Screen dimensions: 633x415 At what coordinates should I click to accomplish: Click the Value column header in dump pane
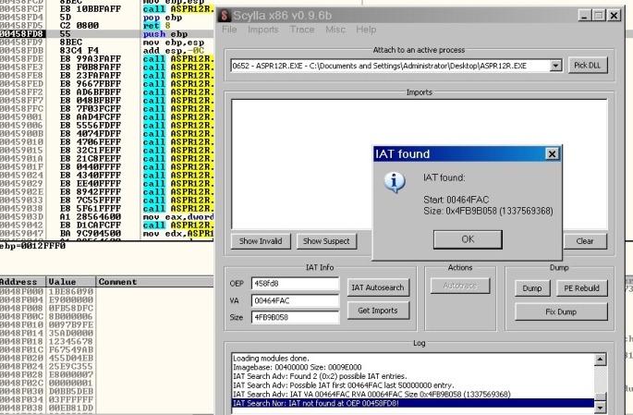[x=71, y=282]
